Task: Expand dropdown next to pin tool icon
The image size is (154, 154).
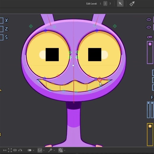Action: [54, 150]
